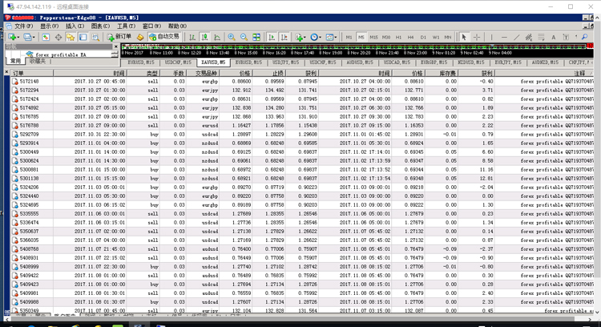Select the Fibonacci retracement tool

(541, 37)
